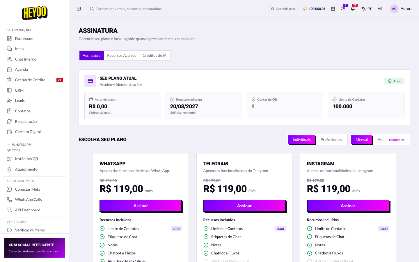Open Créditos de IA tab
The height and width of the screenshot is (262, 419).
click(155, 55)
